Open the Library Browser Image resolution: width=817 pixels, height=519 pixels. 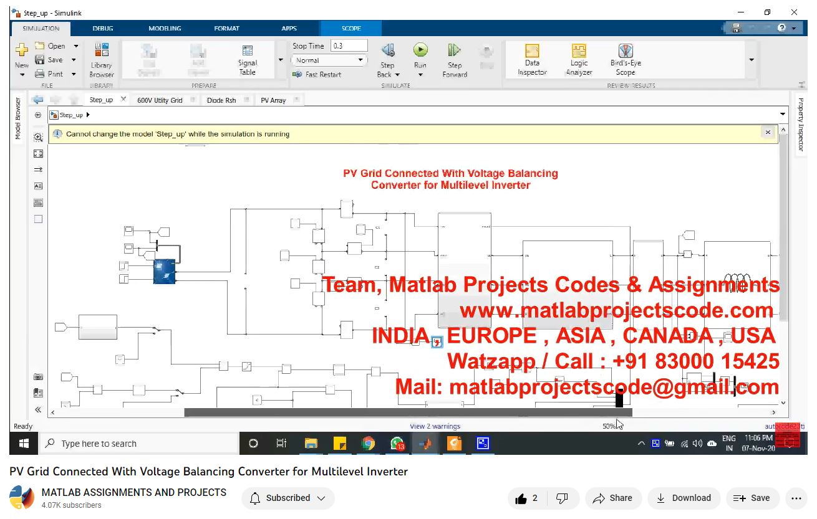(101, 60)
